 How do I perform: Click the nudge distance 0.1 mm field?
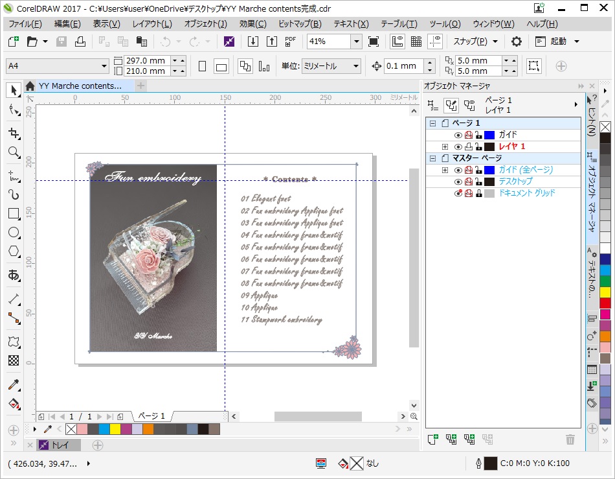tap(404, 66)
